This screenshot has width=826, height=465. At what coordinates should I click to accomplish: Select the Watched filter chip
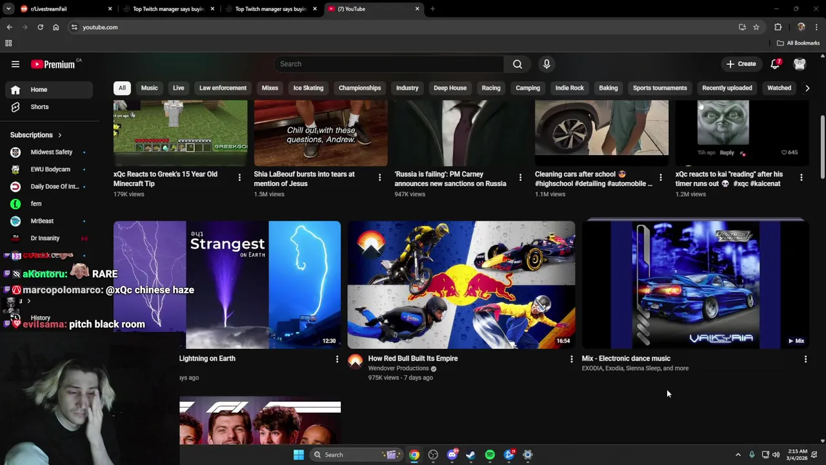click(x=779, y=88)
